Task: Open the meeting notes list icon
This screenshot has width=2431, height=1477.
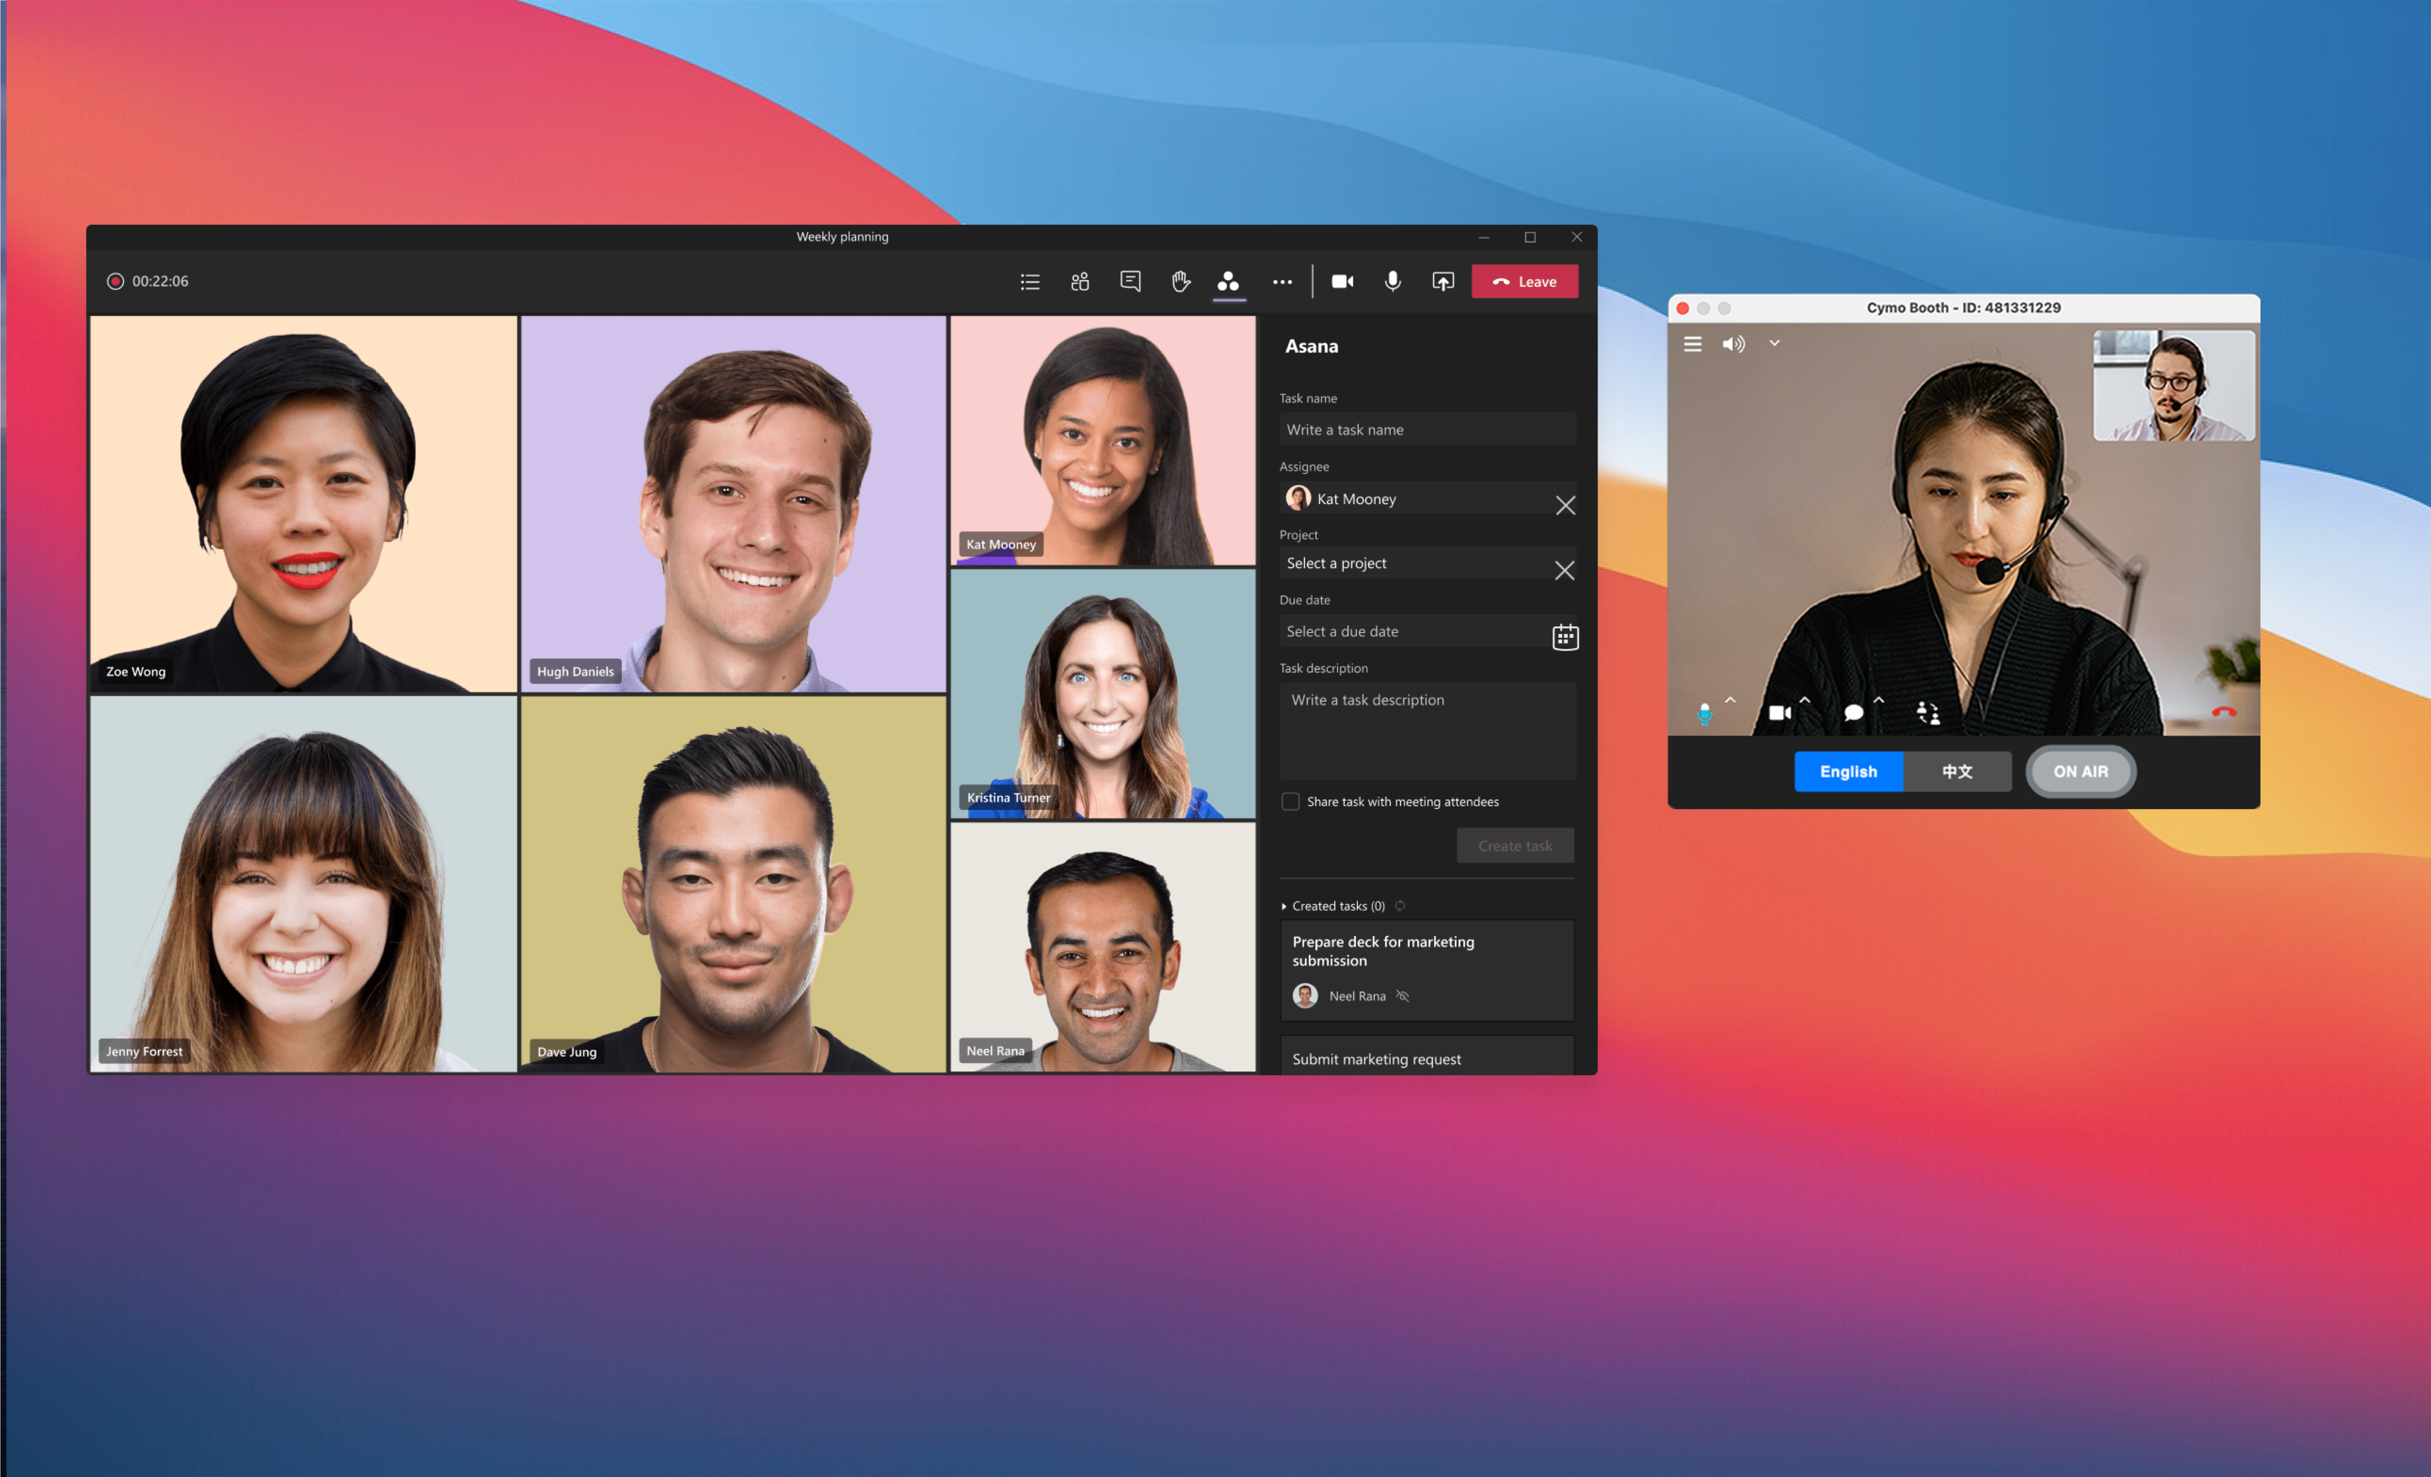Action: 1030,282
